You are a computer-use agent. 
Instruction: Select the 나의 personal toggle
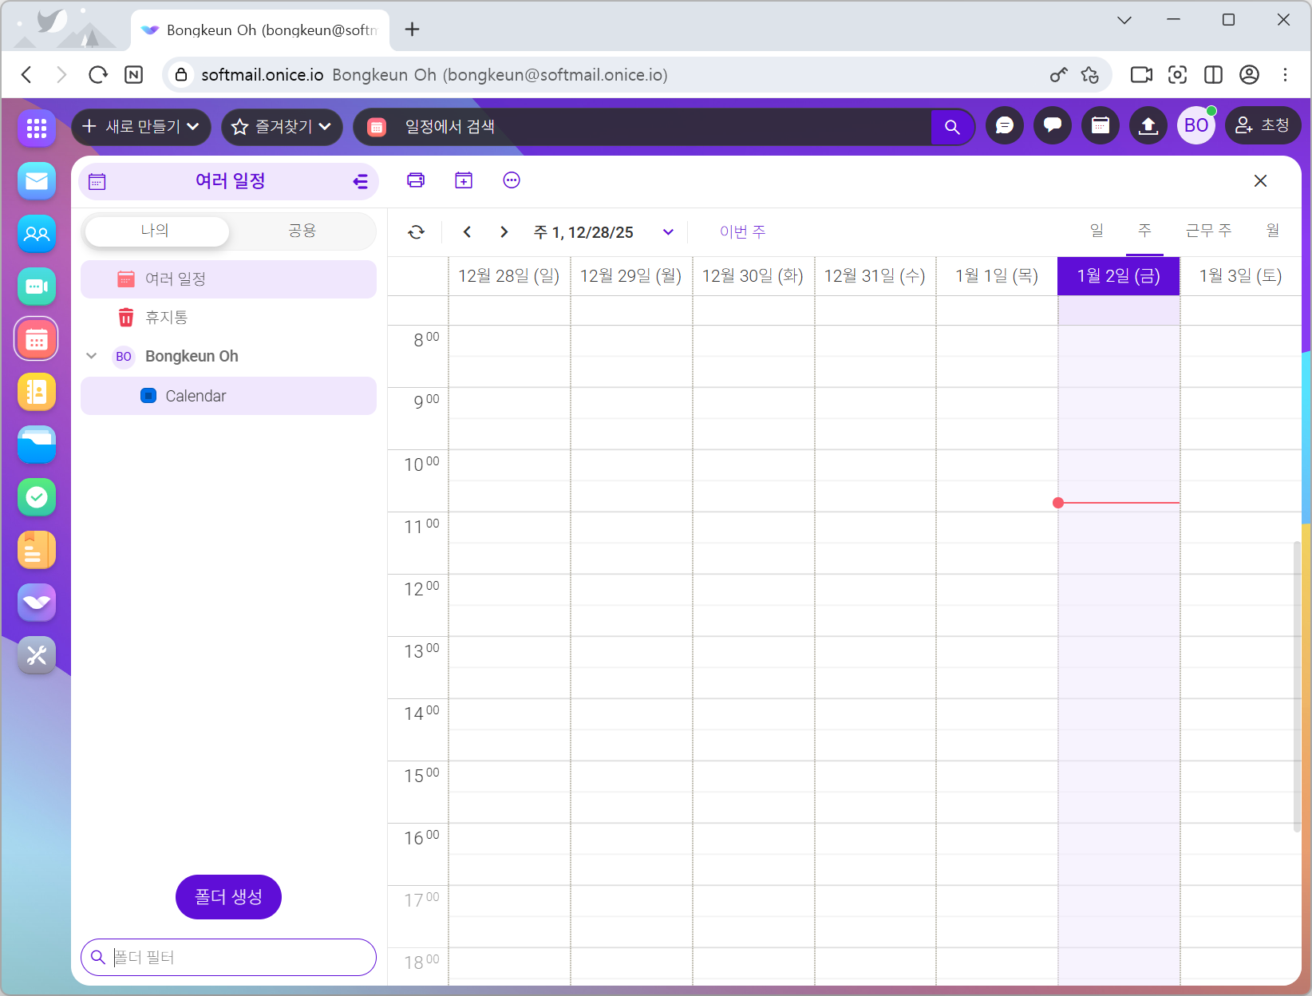click(x=156, y=231)
